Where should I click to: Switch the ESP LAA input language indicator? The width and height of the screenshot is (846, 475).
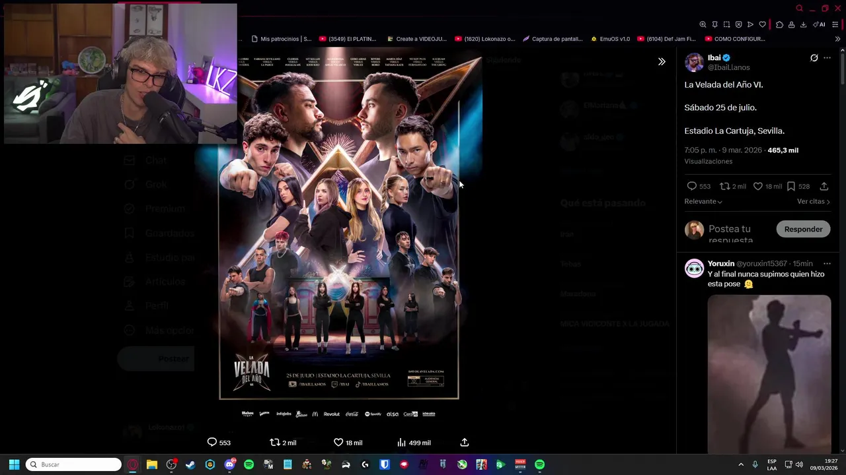click(x=772, y=464)
